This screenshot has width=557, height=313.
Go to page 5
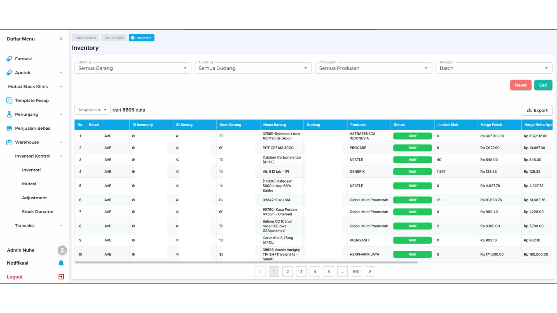329,272
